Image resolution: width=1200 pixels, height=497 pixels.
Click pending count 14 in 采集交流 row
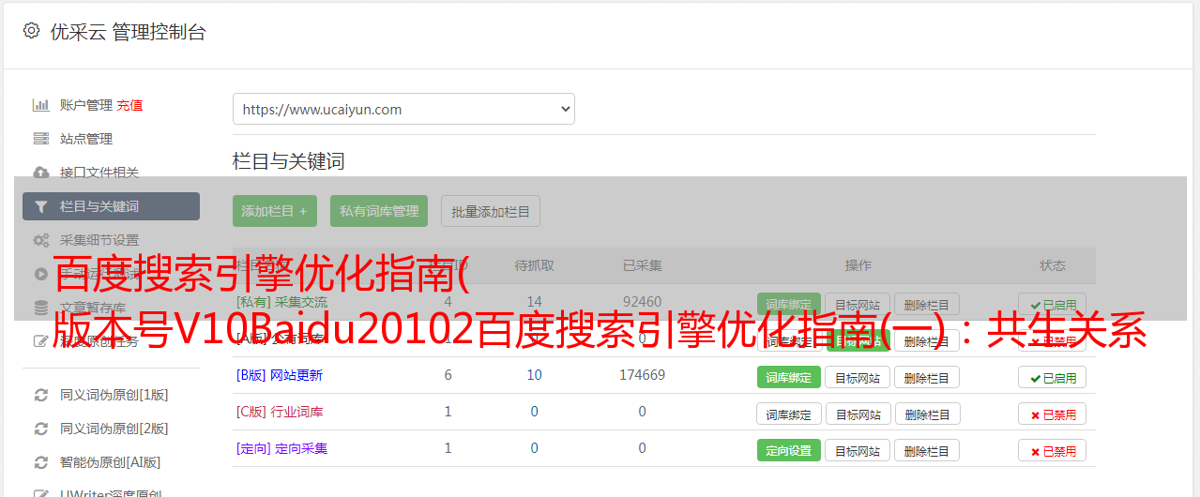click(534, 302)
